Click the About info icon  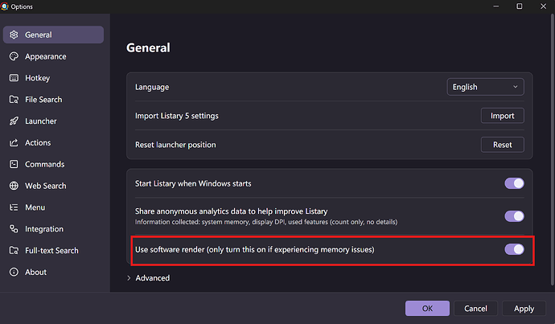tap(14, 272)
